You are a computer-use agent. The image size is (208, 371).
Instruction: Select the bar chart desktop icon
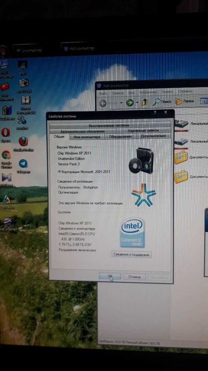coord(22,65)
